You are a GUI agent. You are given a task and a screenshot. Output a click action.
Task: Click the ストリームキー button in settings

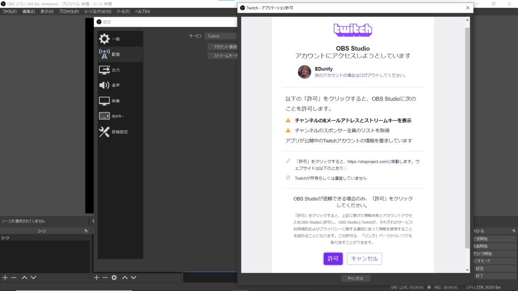pos(223,56)
